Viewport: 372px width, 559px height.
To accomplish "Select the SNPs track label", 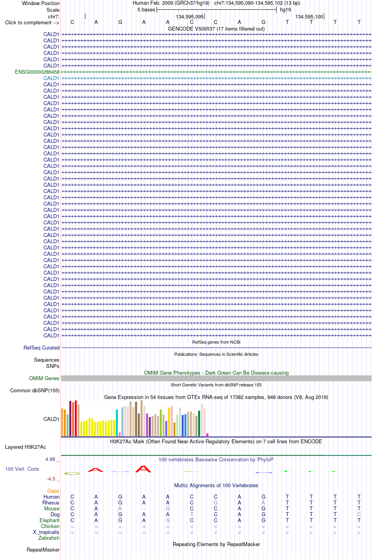I will coord(53,366).
